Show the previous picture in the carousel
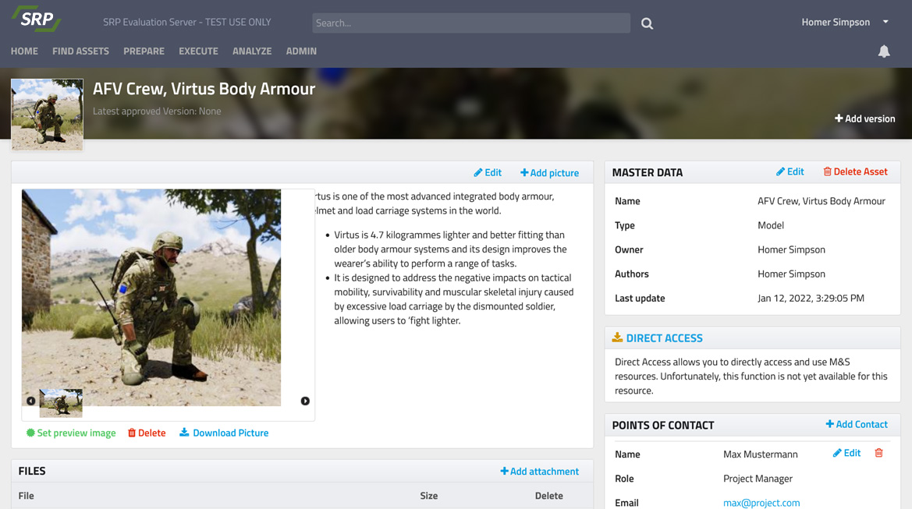 point(31,401)
